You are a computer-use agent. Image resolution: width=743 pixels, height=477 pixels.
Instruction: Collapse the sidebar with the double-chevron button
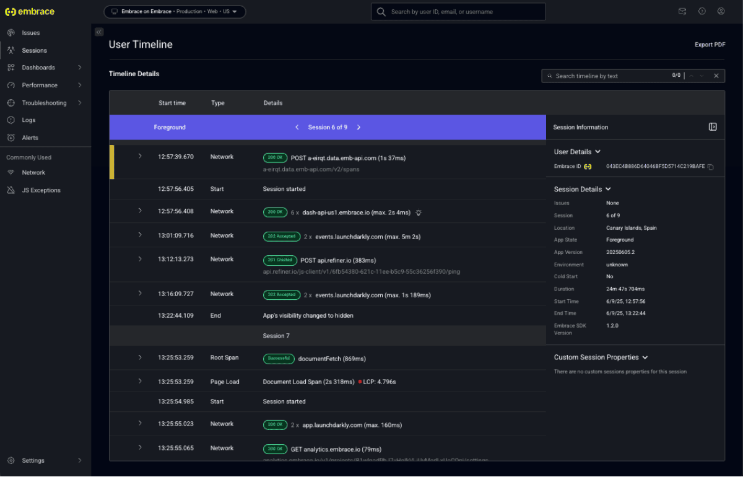[99, 32]
